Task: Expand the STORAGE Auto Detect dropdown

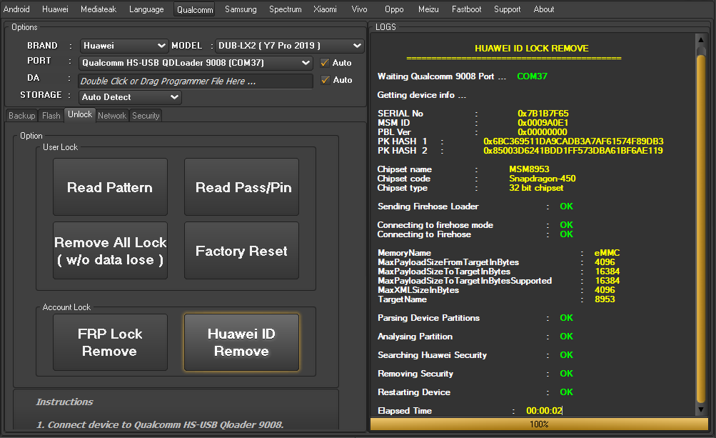Action: tap(130, 97)
